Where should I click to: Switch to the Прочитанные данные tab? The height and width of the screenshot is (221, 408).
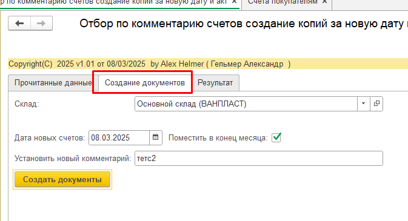click(x=53, y=83)
